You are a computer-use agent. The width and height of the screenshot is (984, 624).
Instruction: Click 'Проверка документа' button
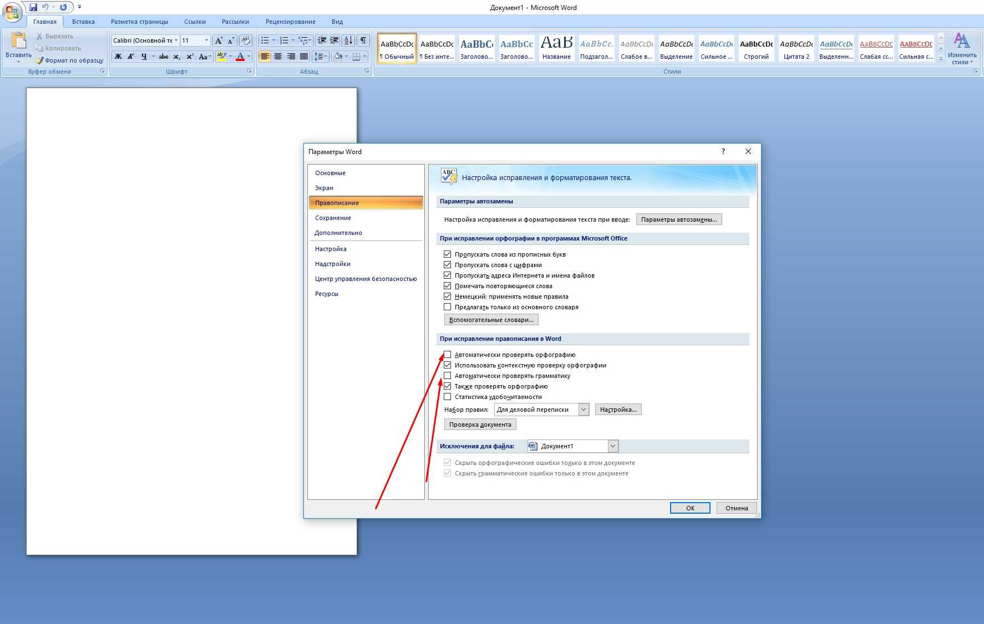point(480,424)
